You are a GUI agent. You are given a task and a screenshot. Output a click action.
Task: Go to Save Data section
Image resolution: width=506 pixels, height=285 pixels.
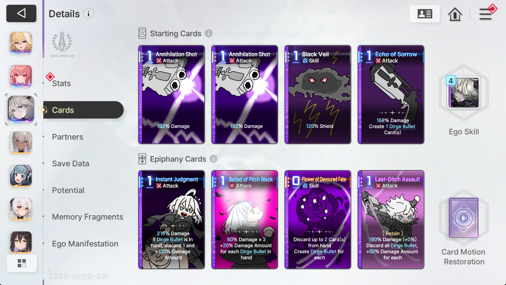[71, 163]
